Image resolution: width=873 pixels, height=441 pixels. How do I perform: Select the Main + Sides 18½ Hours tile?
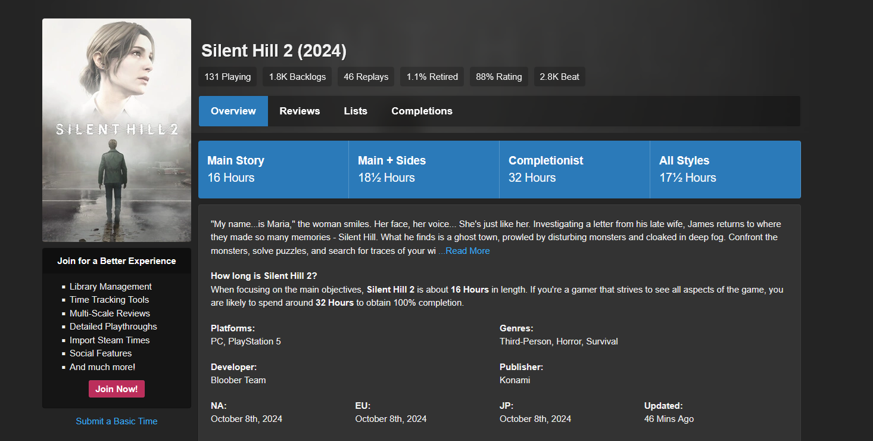pyautogui.click(x=424, y=169)
